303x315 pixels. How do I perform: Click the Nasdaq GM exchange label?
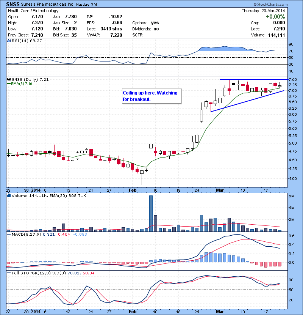[x=86, y=5]
